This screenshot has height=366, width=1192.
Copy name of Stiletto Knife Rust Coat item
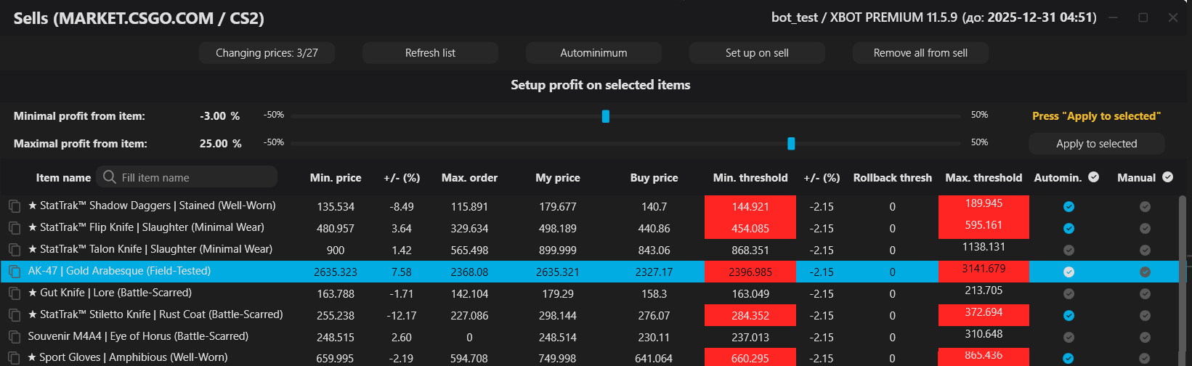(15, 315)
